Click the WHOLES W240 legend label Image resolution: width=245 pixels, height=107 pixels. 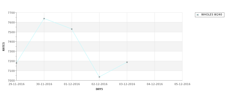click(x=212, y=14)
